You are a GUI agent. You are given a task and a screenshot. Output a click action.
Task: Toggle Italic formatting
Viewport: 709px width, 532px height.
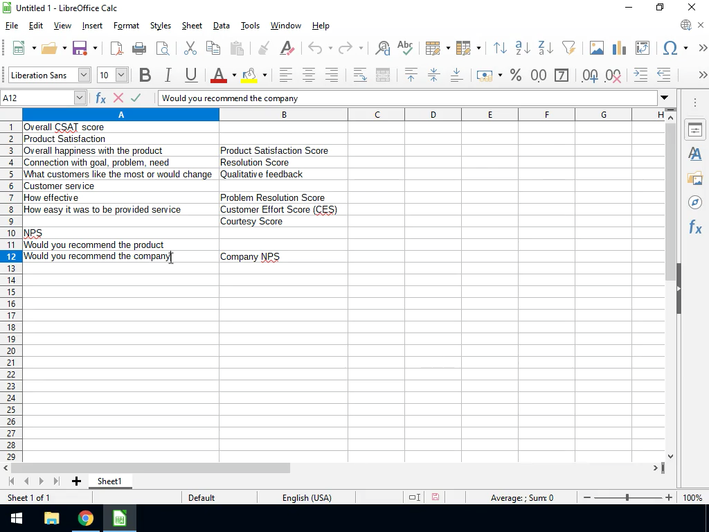pos(168,75)
